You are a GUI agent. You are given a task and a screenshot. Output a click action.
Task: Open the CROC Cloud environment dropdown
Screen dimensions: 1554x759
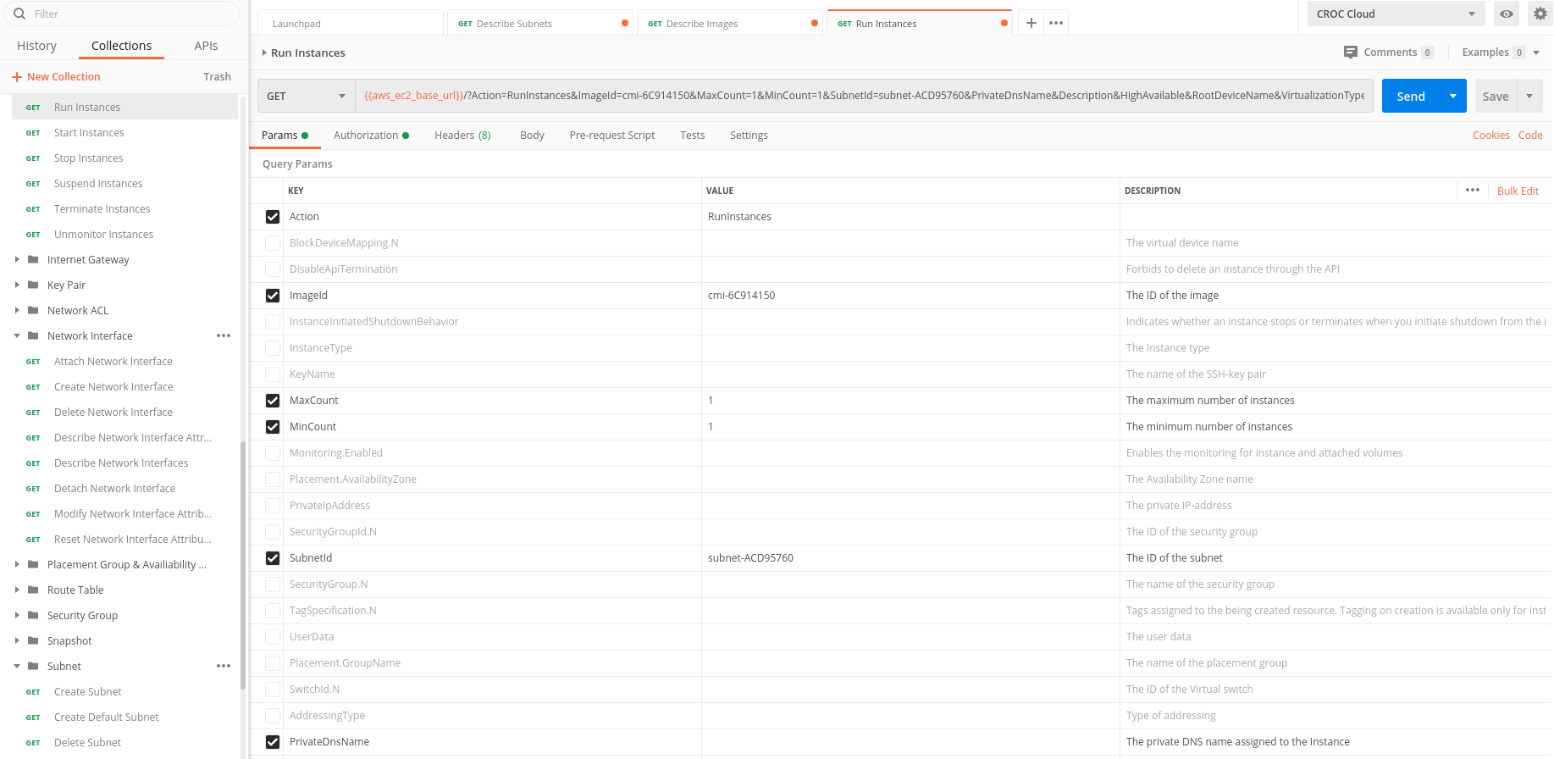pos(1396,14)
